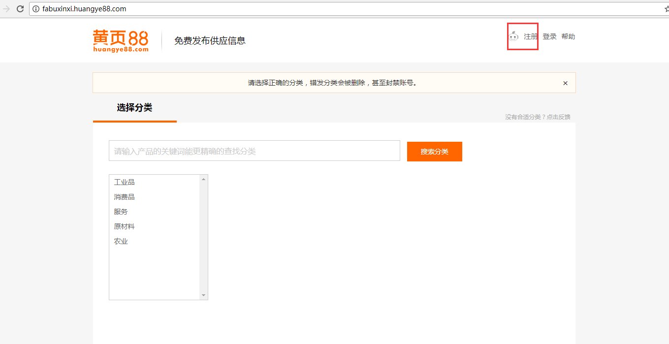Open the 帮助 help link
This screenshot has width=669, height=344.
(568, 36)
